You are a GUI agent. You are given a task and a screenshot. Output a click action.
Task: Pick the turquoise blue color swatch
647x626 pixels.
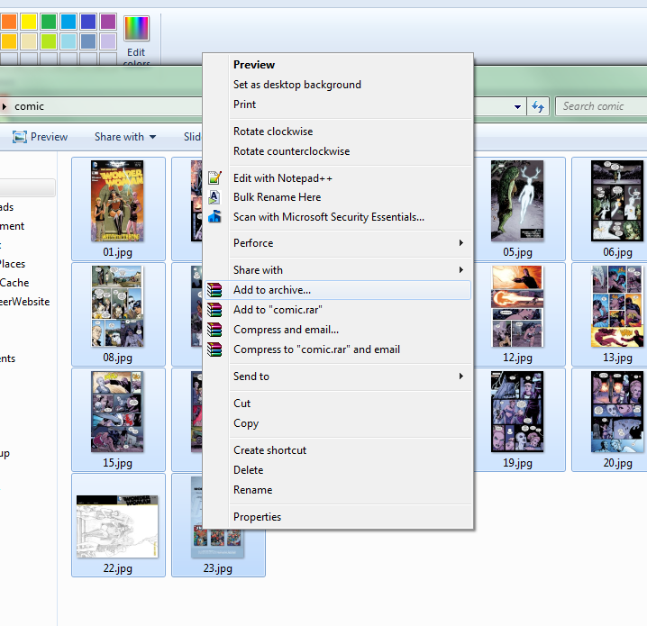68,22
